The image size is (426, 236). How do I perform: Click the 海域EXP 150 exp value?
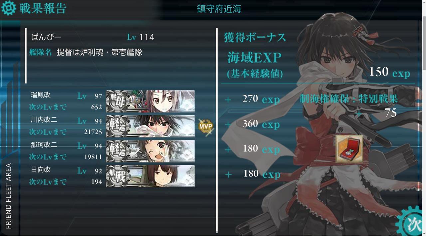tap(389, 72)
